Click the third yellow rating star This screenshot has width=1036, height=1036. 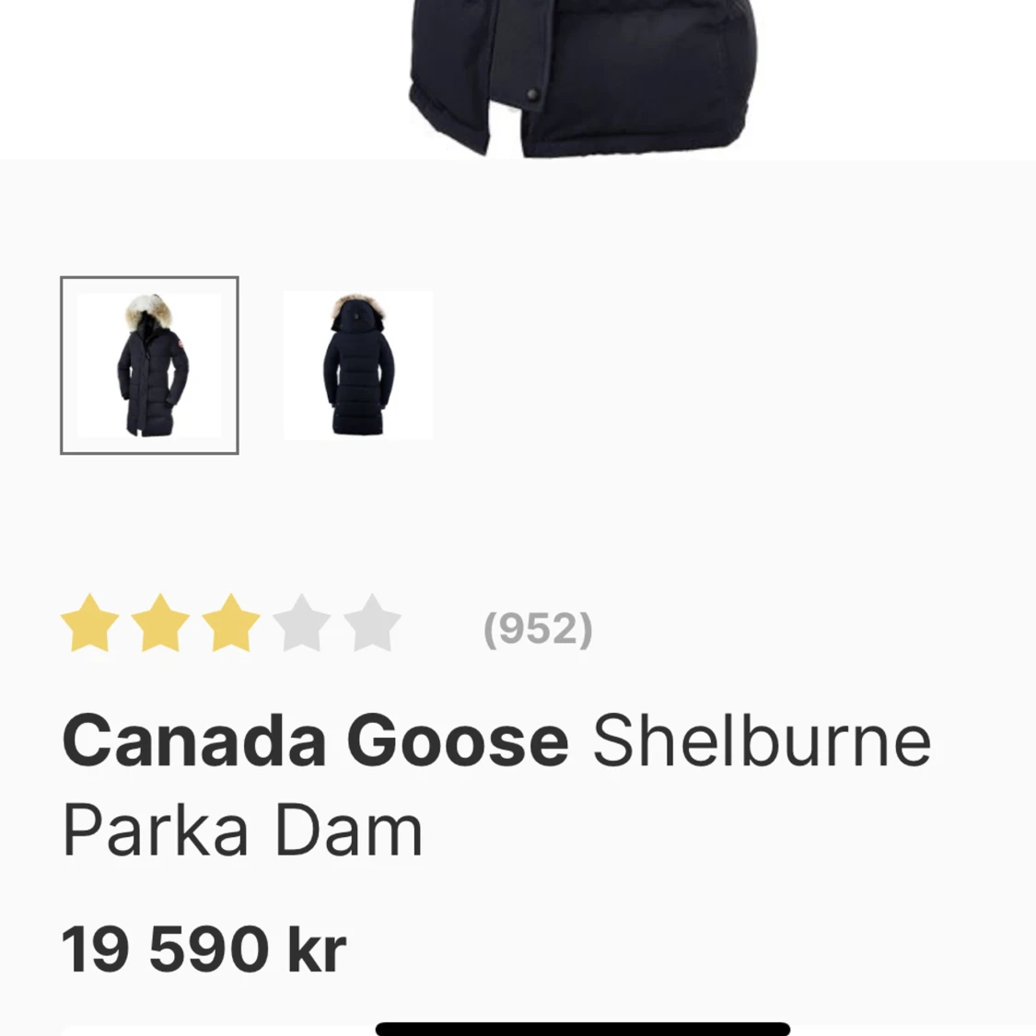point(231,623)
